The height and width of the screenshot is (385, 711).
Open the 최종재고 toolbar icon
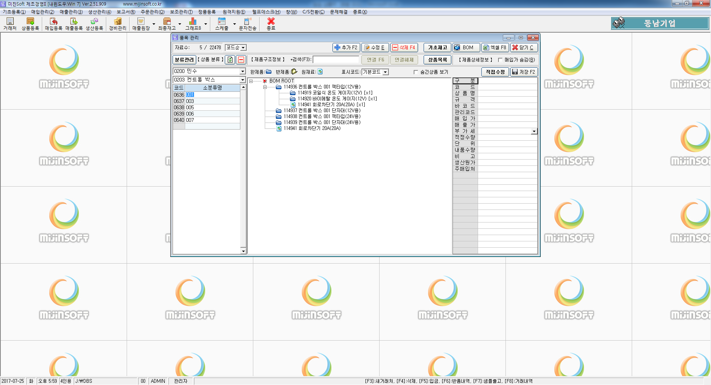167,24
